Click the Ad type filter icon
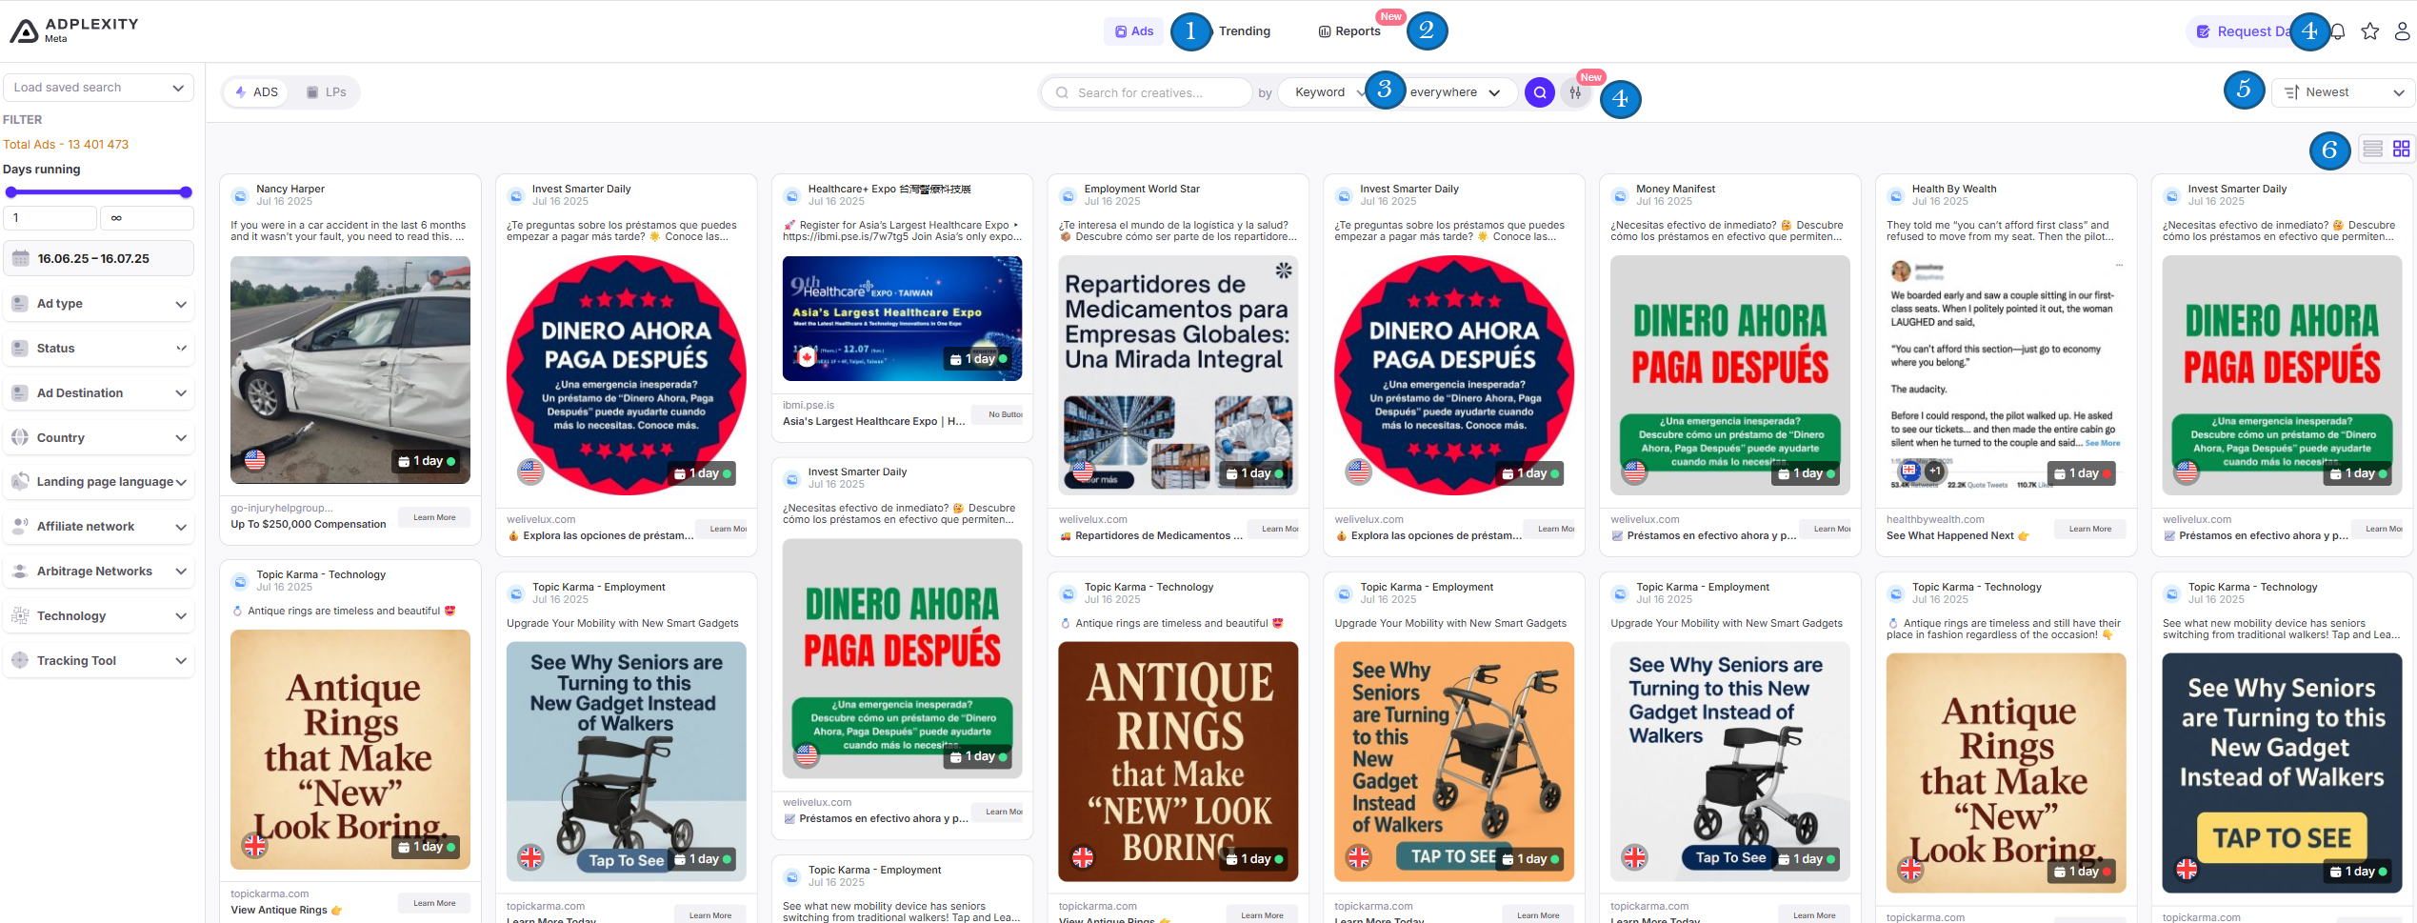The image size is (2417, 923). [x=20, y=304]
